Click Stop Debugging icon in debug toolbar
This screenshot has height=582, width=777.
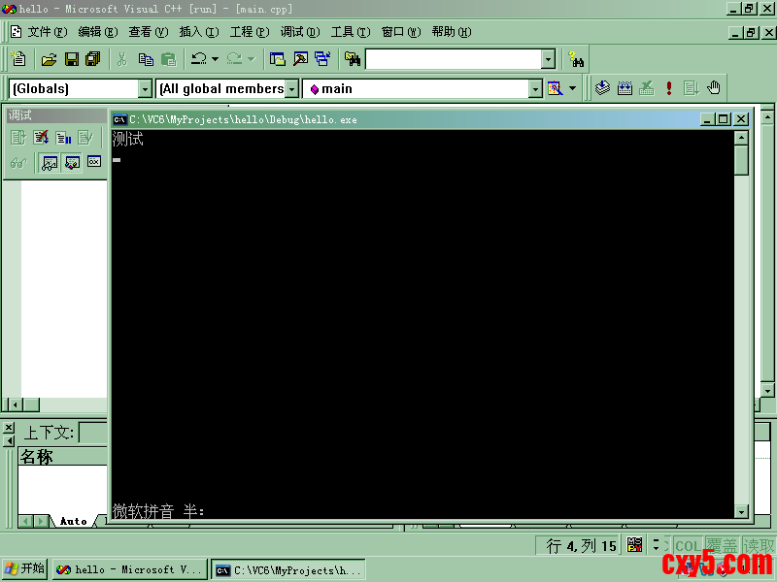point(41,137)
